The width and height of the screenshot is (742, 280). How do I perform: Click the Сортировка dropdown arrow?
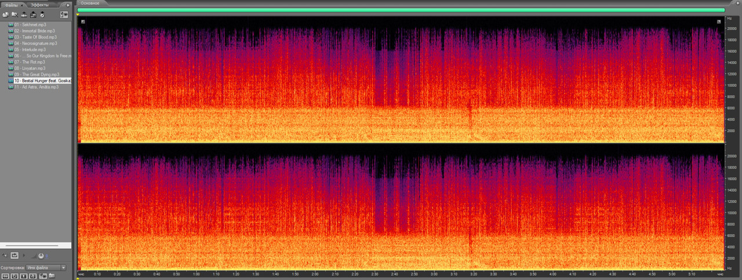coord(64,268)
